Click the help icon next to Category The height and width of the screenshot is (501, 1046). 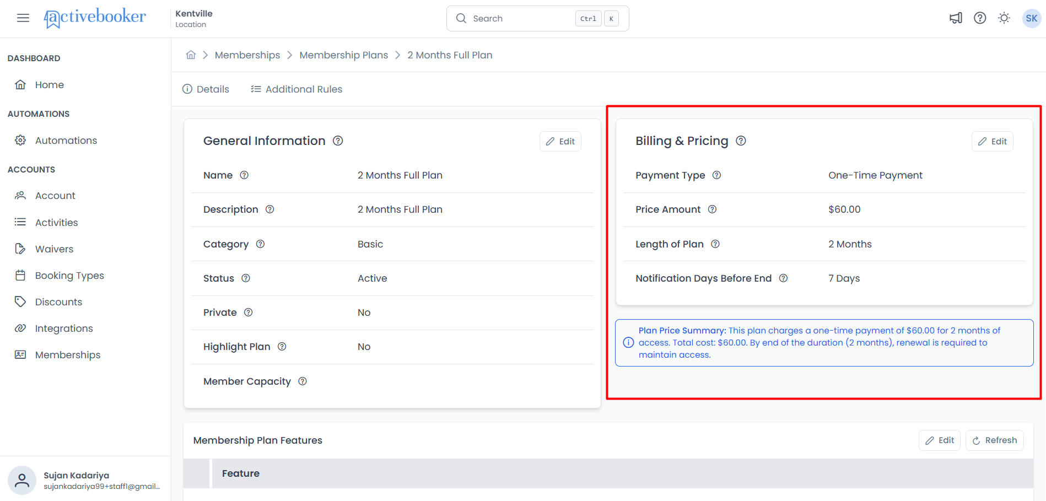pyautogui.click(x=261, y=244)
